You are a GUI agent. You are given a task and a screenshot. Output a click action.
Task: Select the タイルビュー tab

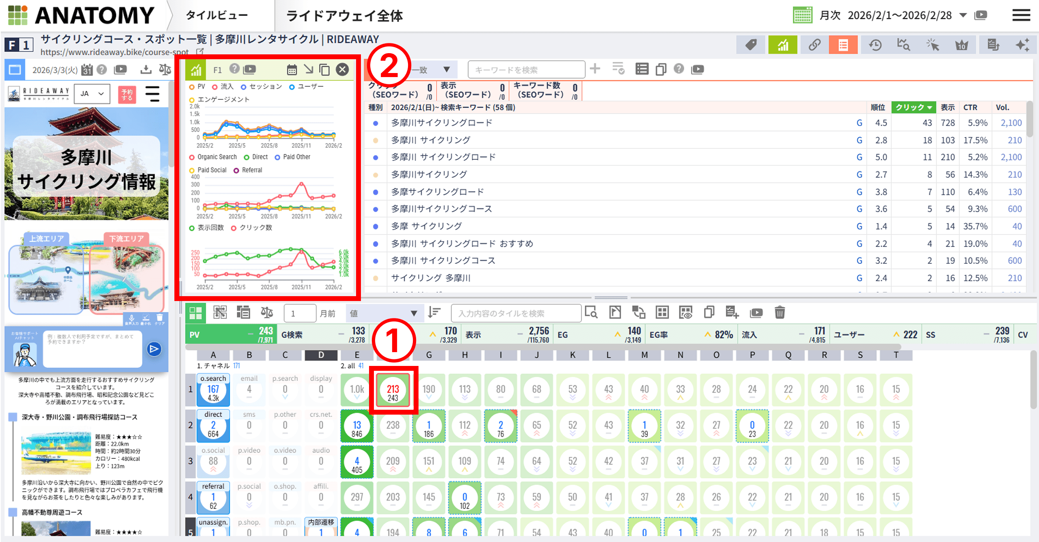point(217,15)
